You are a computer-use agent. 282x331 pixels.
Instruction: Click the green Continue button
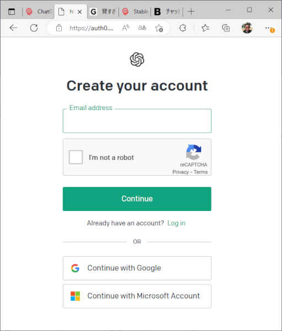click(x=137, y=199)
